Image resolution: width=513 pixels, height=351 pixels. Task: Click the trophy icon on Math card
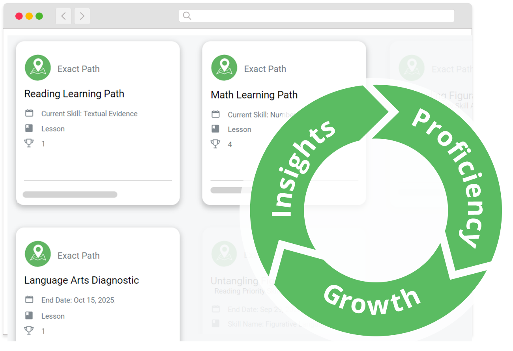tap(215, 144)
